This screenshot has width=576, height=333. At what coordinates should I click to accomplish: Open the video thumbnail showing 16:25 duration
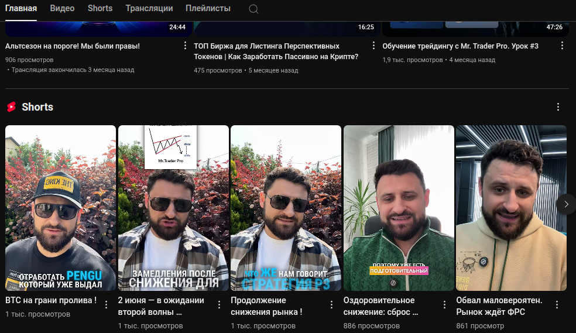(287, 29)
